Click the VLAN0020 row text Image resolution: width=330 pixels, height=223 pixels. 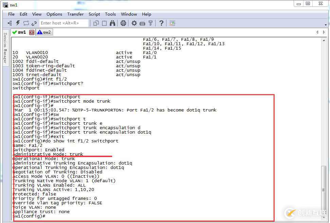pos(37,57)
